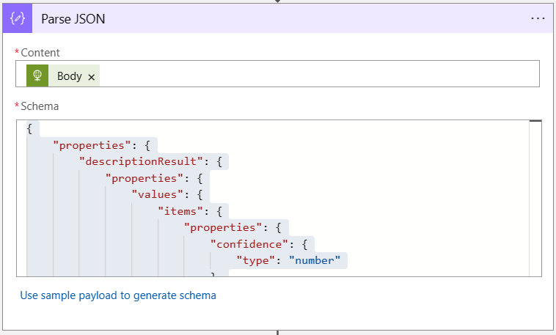The width and height of the screenshot is (556, 335).
Task: Collapse the Parse JSON card via its title
Action: pos(73,19)
